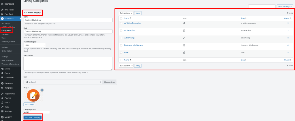The height and width of the screenshot is (121, 295).
Task: Expand the top Bulk actions dropdown
Action: 126,13
